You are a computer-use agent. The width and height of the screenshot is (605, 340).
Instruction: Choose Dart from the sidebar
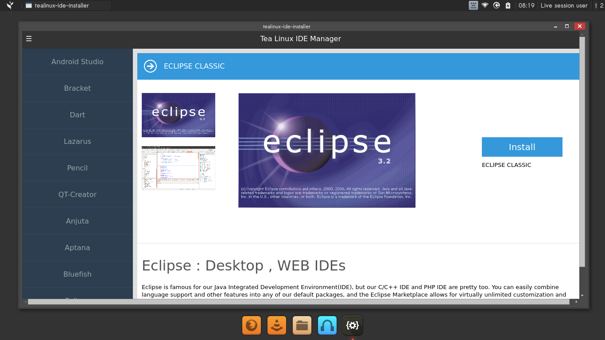click(x=78, y=115)
